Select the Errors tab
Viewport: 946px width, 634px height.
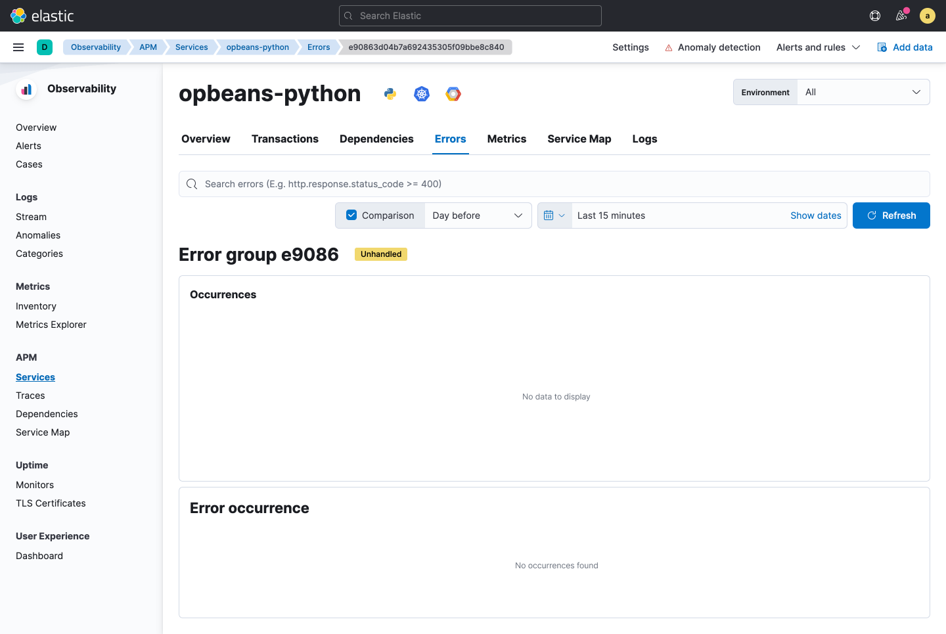pos(451,139)
